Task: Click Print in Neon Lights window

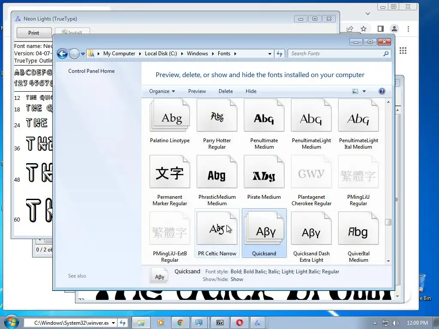Action: pos(34,33)
